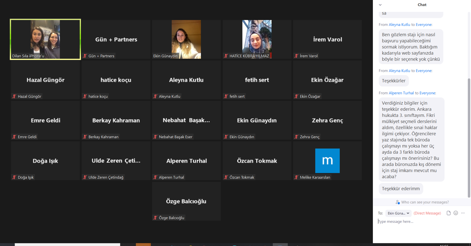Click muted mic icon on Hazal Güngör tile
This screenshot has width=471, height=246.
coord(14,97)
